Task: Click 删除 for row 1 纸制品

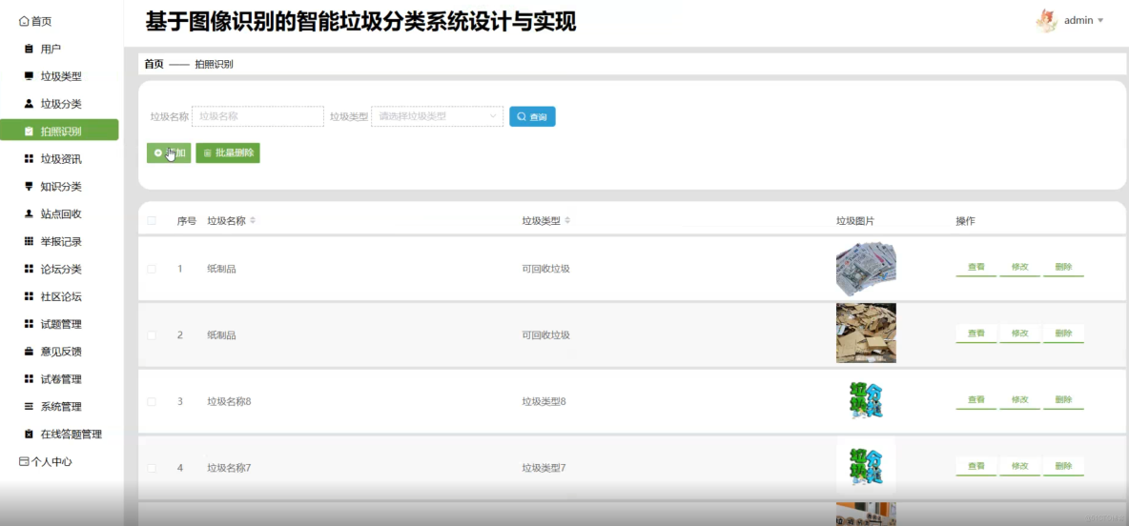Action: tap(1063, 267)
